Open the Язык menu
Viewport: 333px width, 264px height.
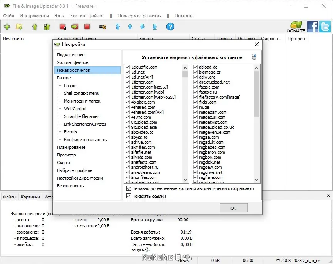tap(59, 16)
